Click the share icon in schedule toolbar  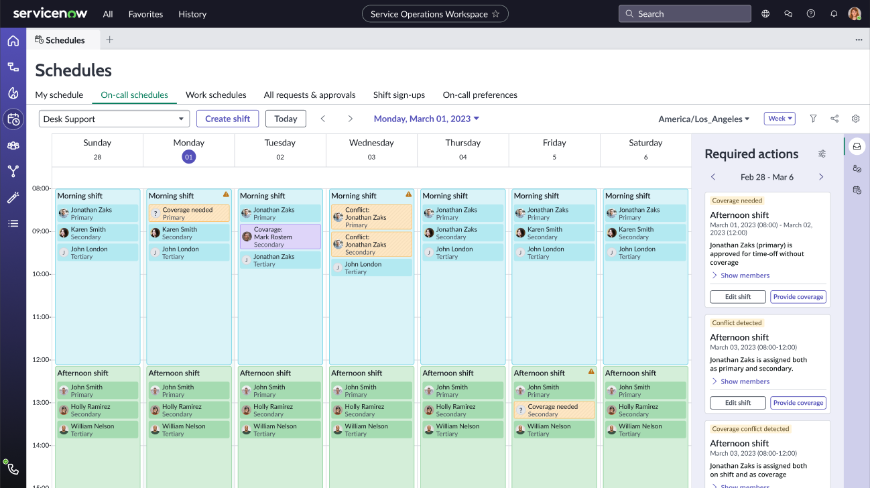pyautogui.click(x=834, y=119)
